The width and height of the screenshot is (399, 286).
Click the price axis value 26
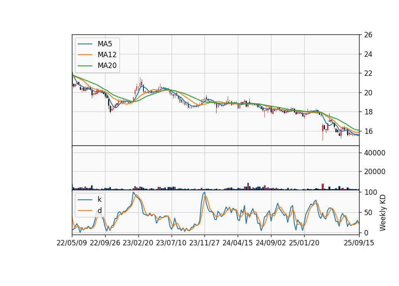coord(368,35)
